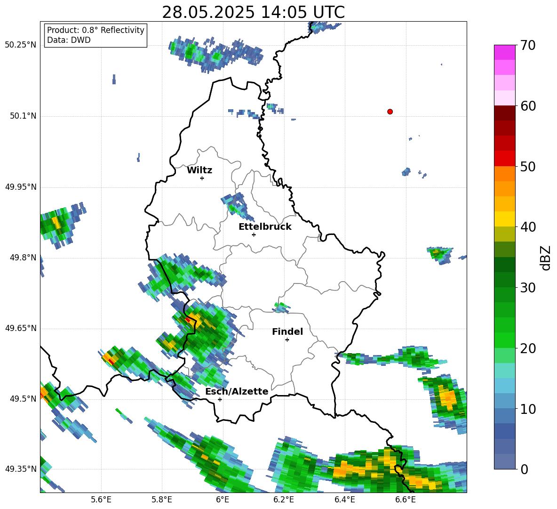This screenshot has width=557, height=509.
Task: Click the 50.1°N latitude label
Action: click(x=23, y=116)
